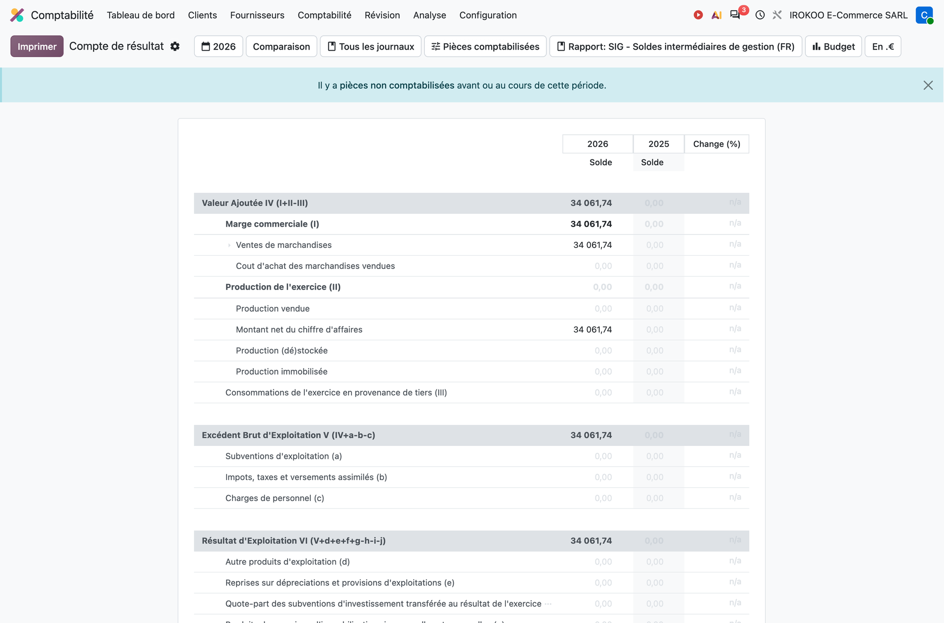Open the Fournisseurs menu
Viewport: 944px width, 623px height.
(x=257, y=15)
